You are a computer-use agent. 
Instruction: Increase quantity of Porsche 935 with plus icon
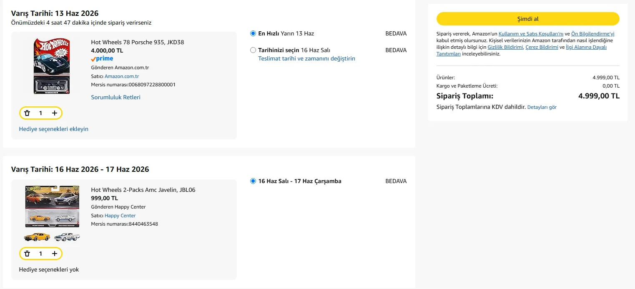(55, 113)
